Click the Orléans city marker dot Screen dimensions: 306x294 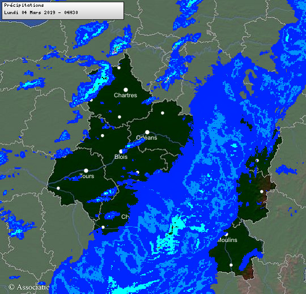click(x=147, y=132)
